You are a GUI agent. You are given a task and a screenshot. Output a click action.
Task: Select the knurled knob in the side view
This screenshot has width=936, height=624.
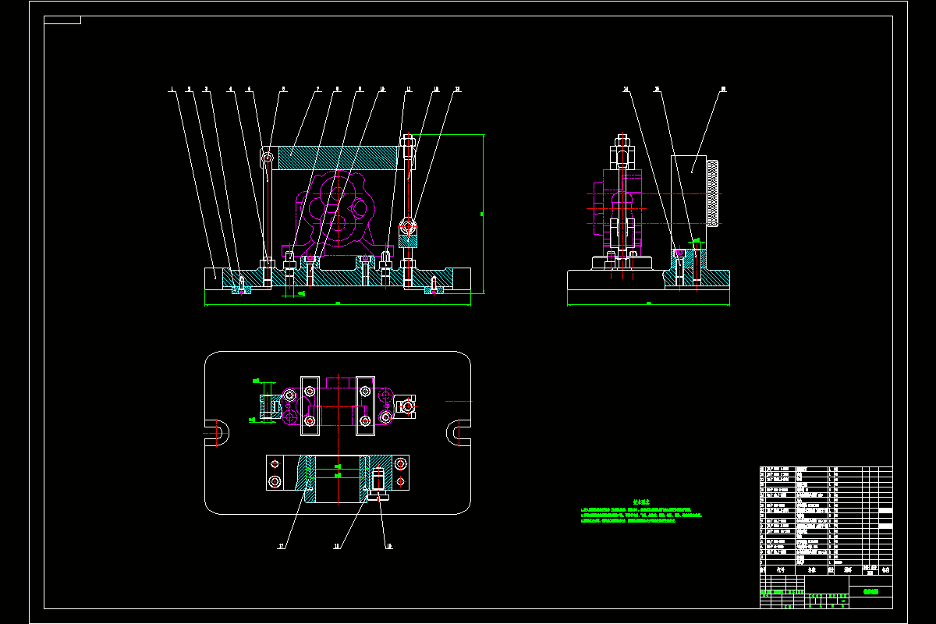713,192
